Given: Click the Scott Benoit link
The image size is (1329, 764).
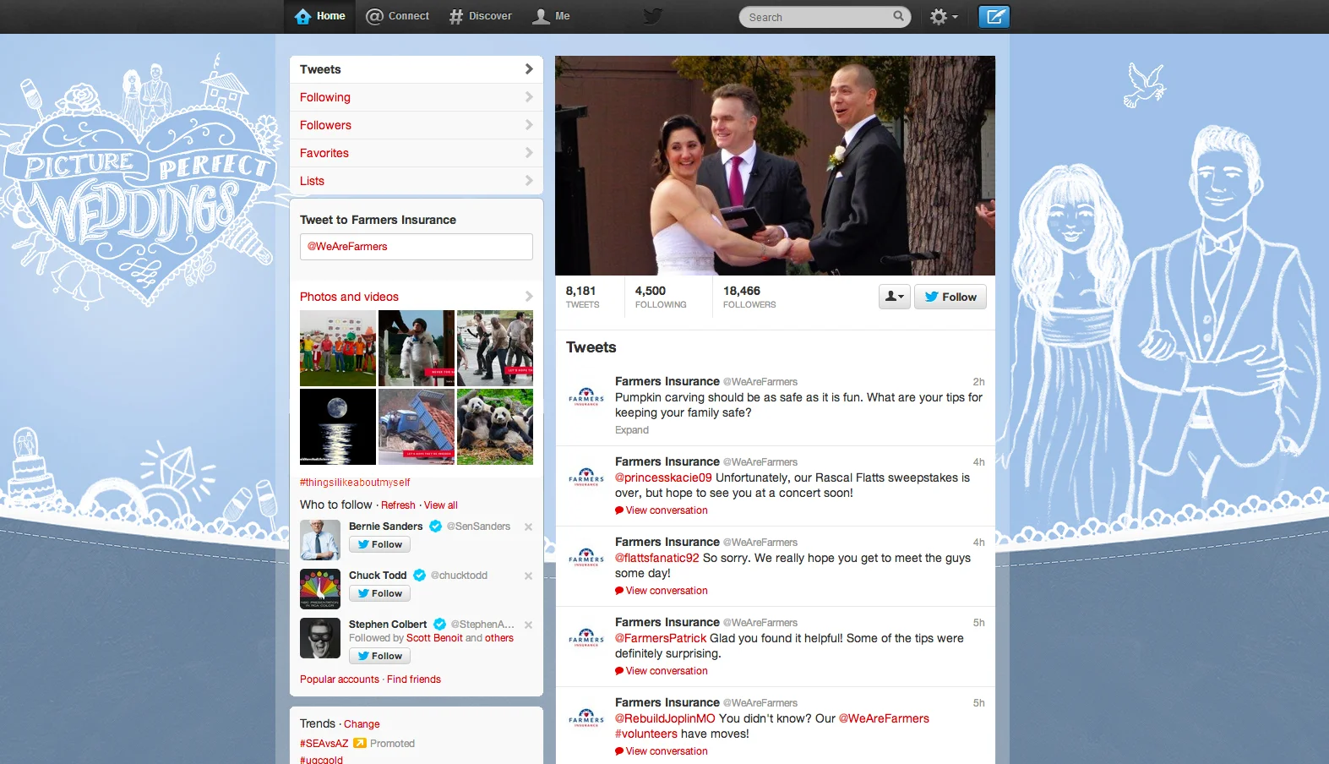Looking at the screenshot, I should (x=434, y=638).
